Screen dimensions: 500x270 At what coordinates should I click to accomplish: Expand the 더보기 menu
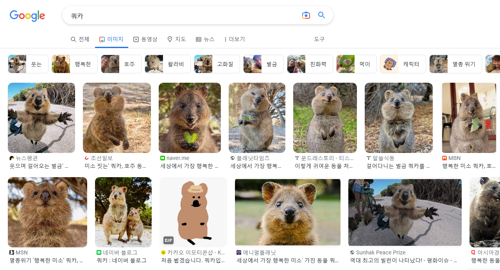[x=235, y=39]
